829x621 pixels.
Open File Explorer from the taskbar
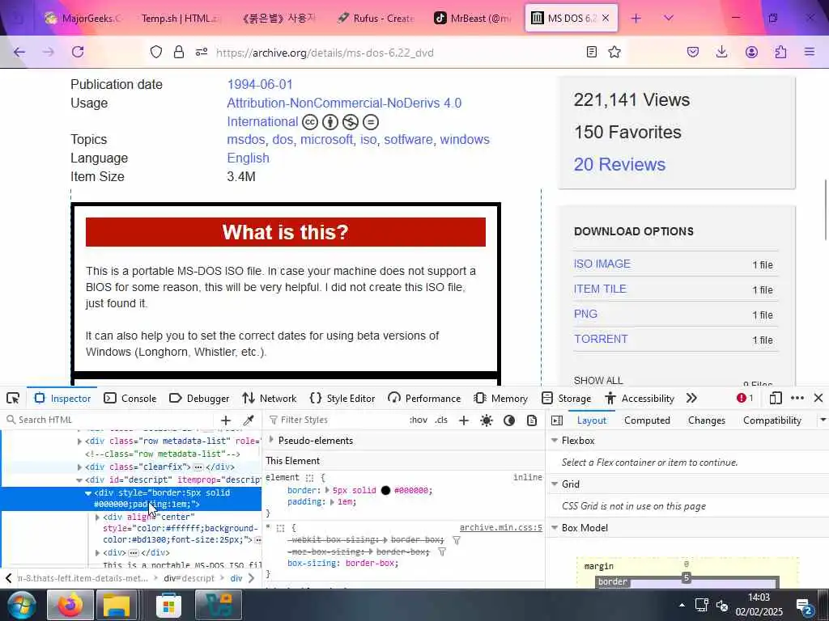[x=117, y=605]
